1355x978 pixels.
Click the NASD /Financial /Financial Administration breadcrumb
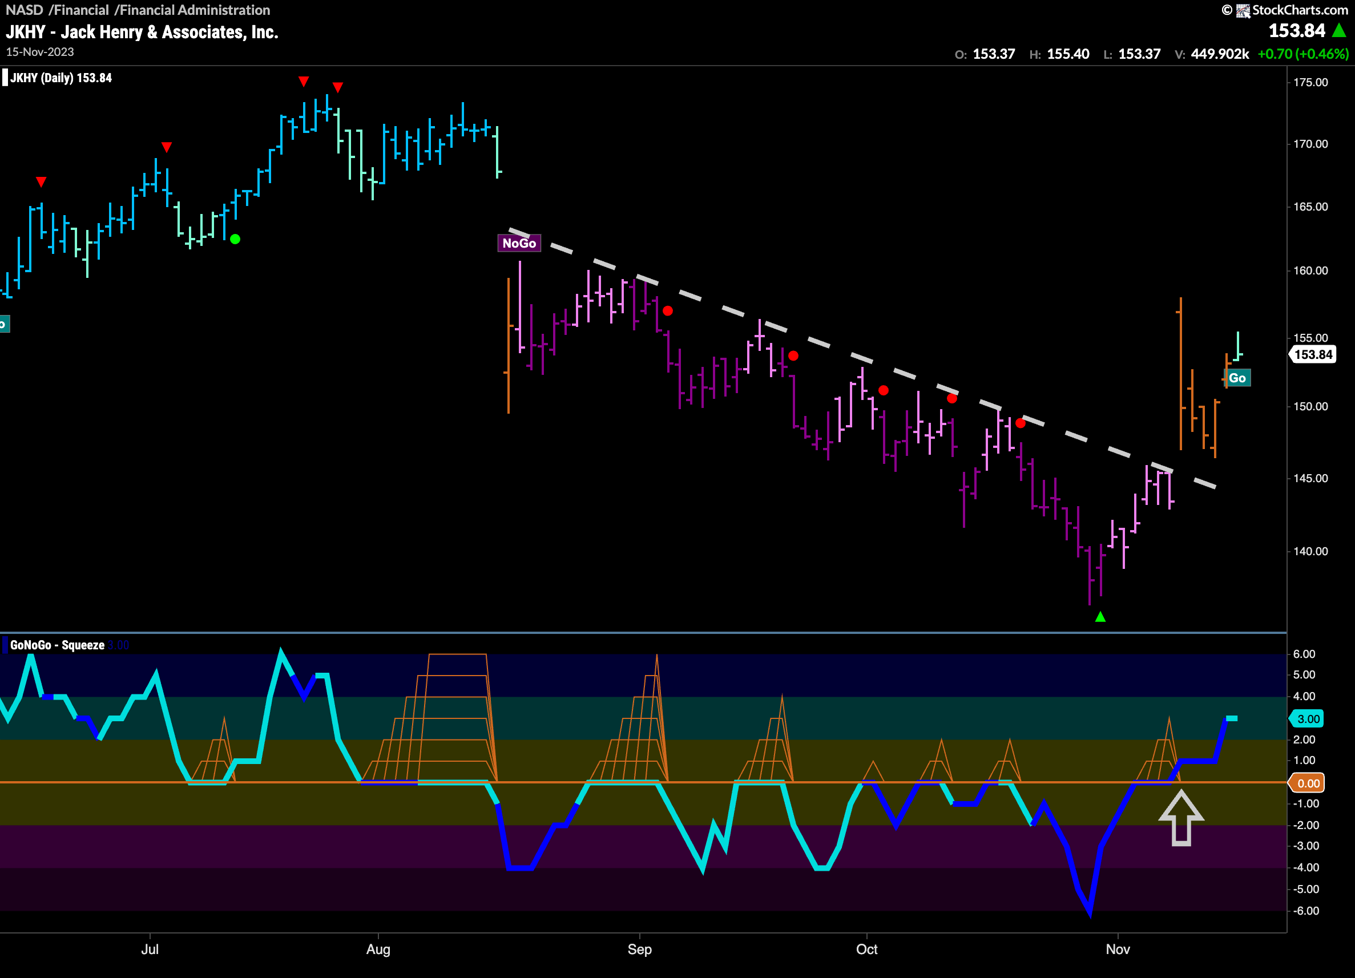click(x=138, y=10)
